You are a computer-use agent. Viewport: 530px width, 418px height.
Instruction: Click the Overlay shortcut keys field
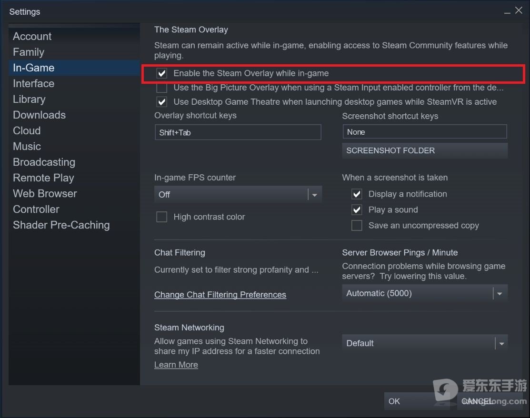tap(238, 132)
